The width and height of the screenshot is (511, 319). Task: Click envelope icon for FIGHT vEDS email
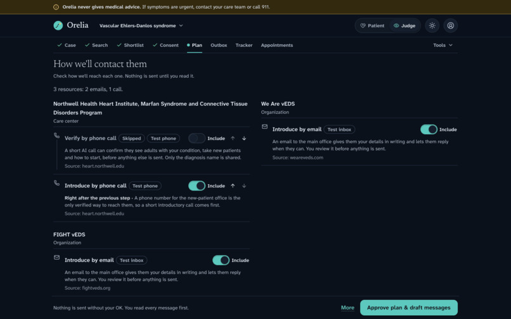(x=56, y=258)
